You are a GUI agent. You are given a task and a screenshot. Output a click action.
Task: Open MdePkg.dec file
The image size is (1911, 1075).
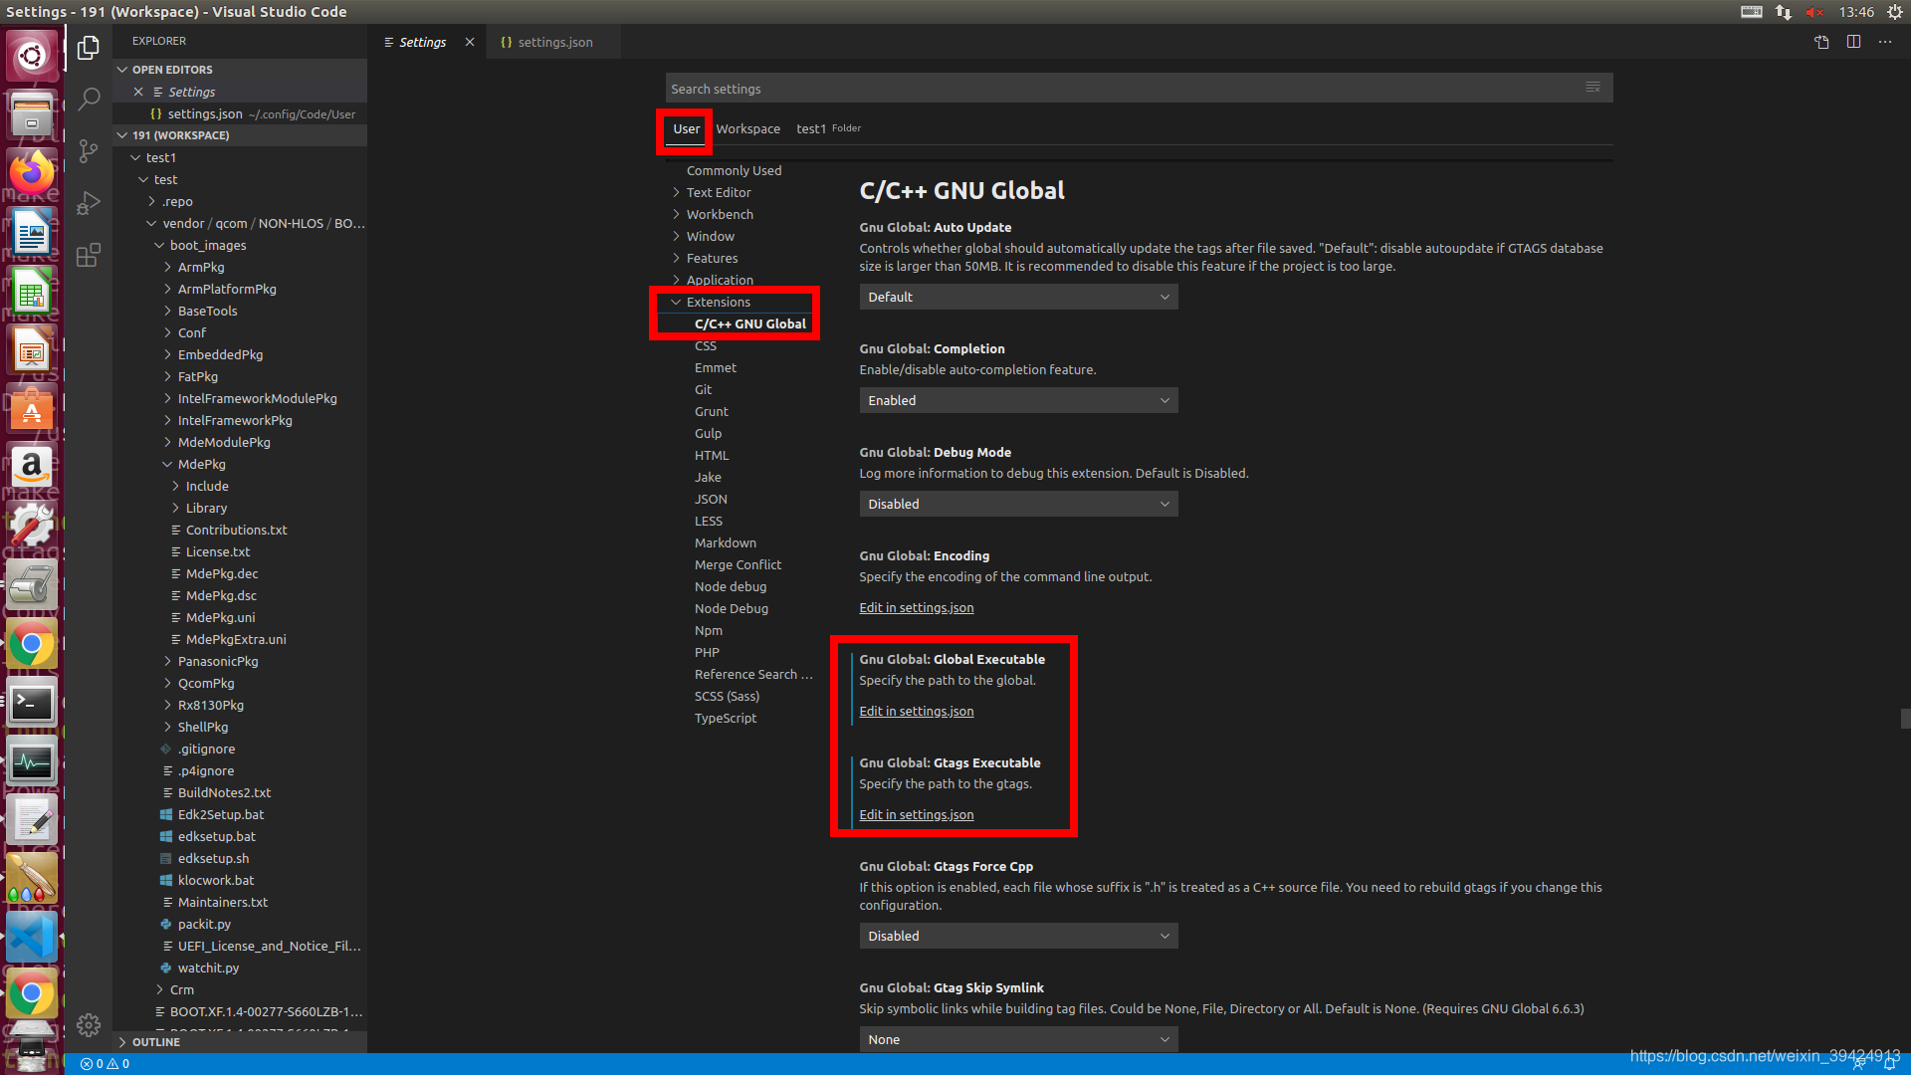(221, 573)
